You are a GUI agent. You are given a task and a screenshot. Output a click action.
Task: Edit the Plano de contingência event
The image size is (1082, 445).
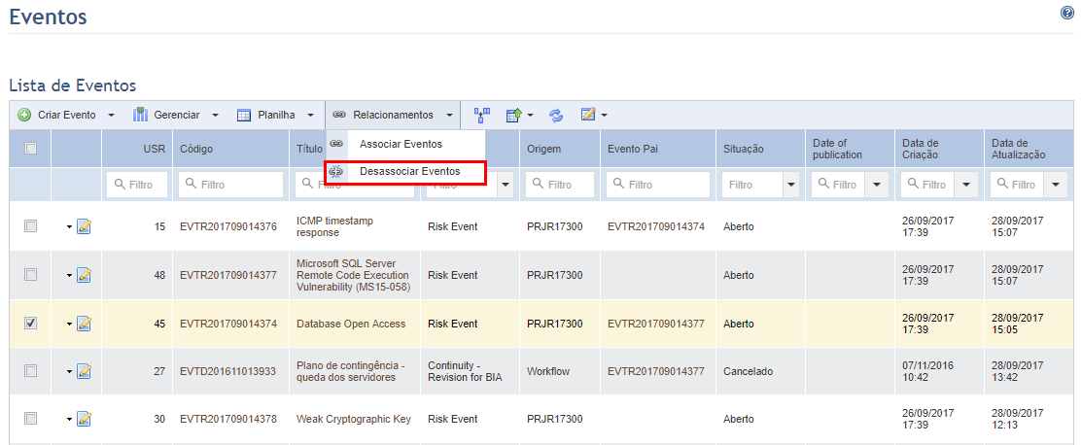click(85, 371)
